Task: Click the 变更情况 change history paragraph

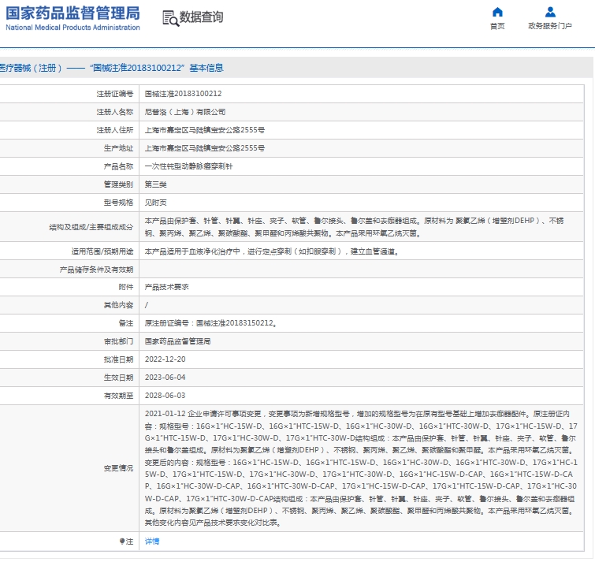Action: [x=361, y=468]
